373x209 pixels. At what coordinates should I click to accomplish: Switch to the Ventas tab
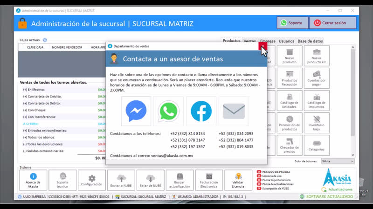click(x=249, y=41)
